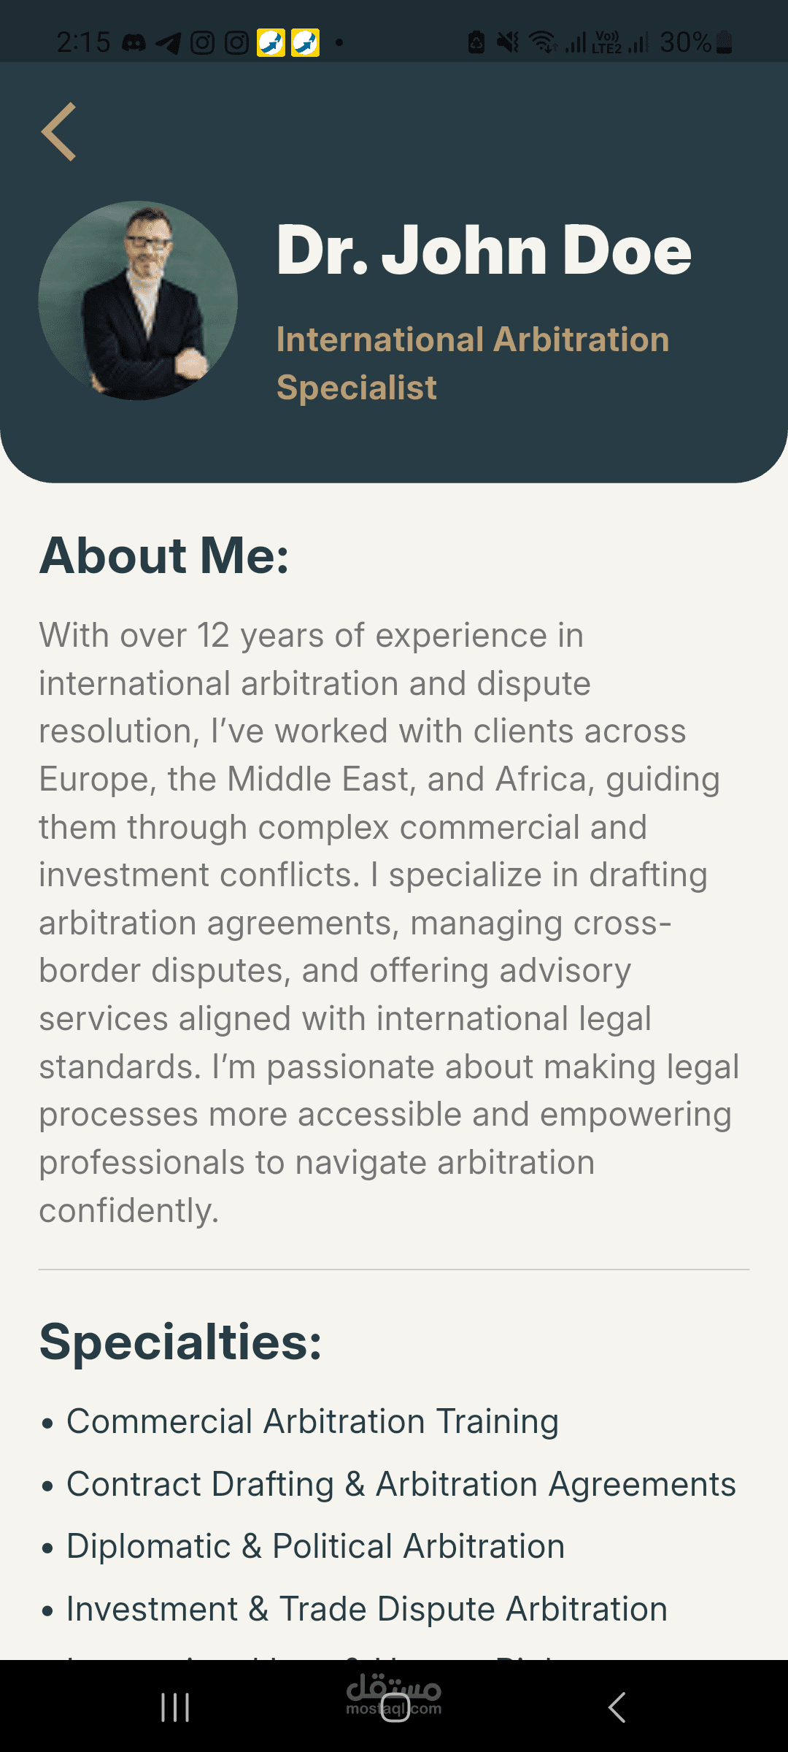Tap the first Instagram notification icon
The width and height of the screenshot is (788, 1752).
202,43
